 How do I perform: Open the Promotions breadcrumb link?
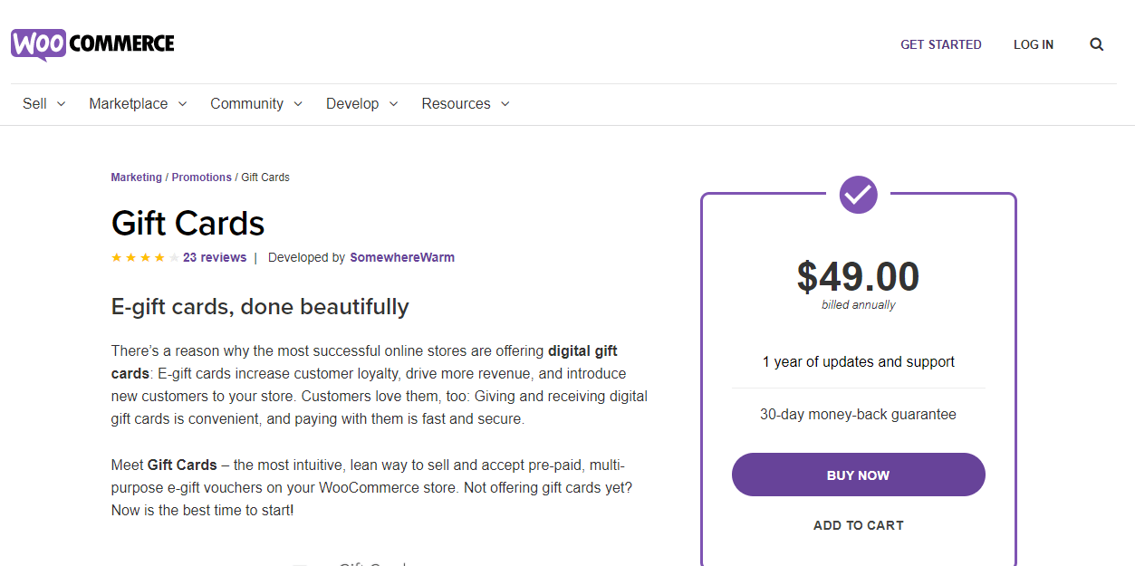201,177
